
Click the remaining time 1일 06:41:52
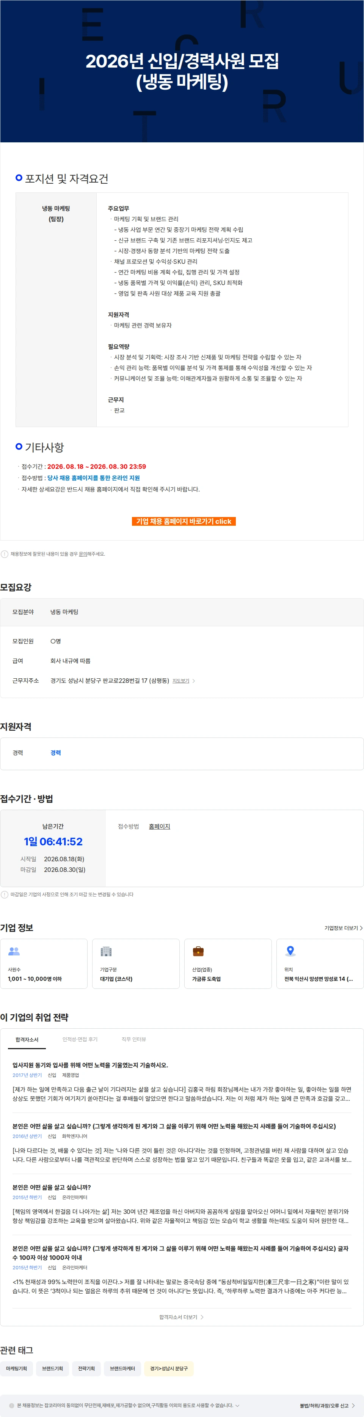(53, 842)
